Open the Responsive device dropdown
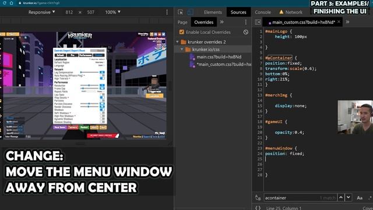373x210 pixels. click(x=41, y=12)
